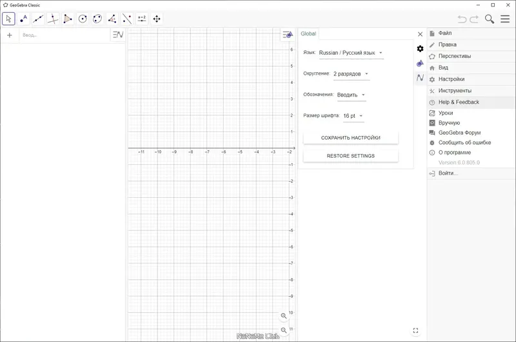The image size is (516, 342).
Task: Open the Algebra view style bar icon
Action: point(118,35)
